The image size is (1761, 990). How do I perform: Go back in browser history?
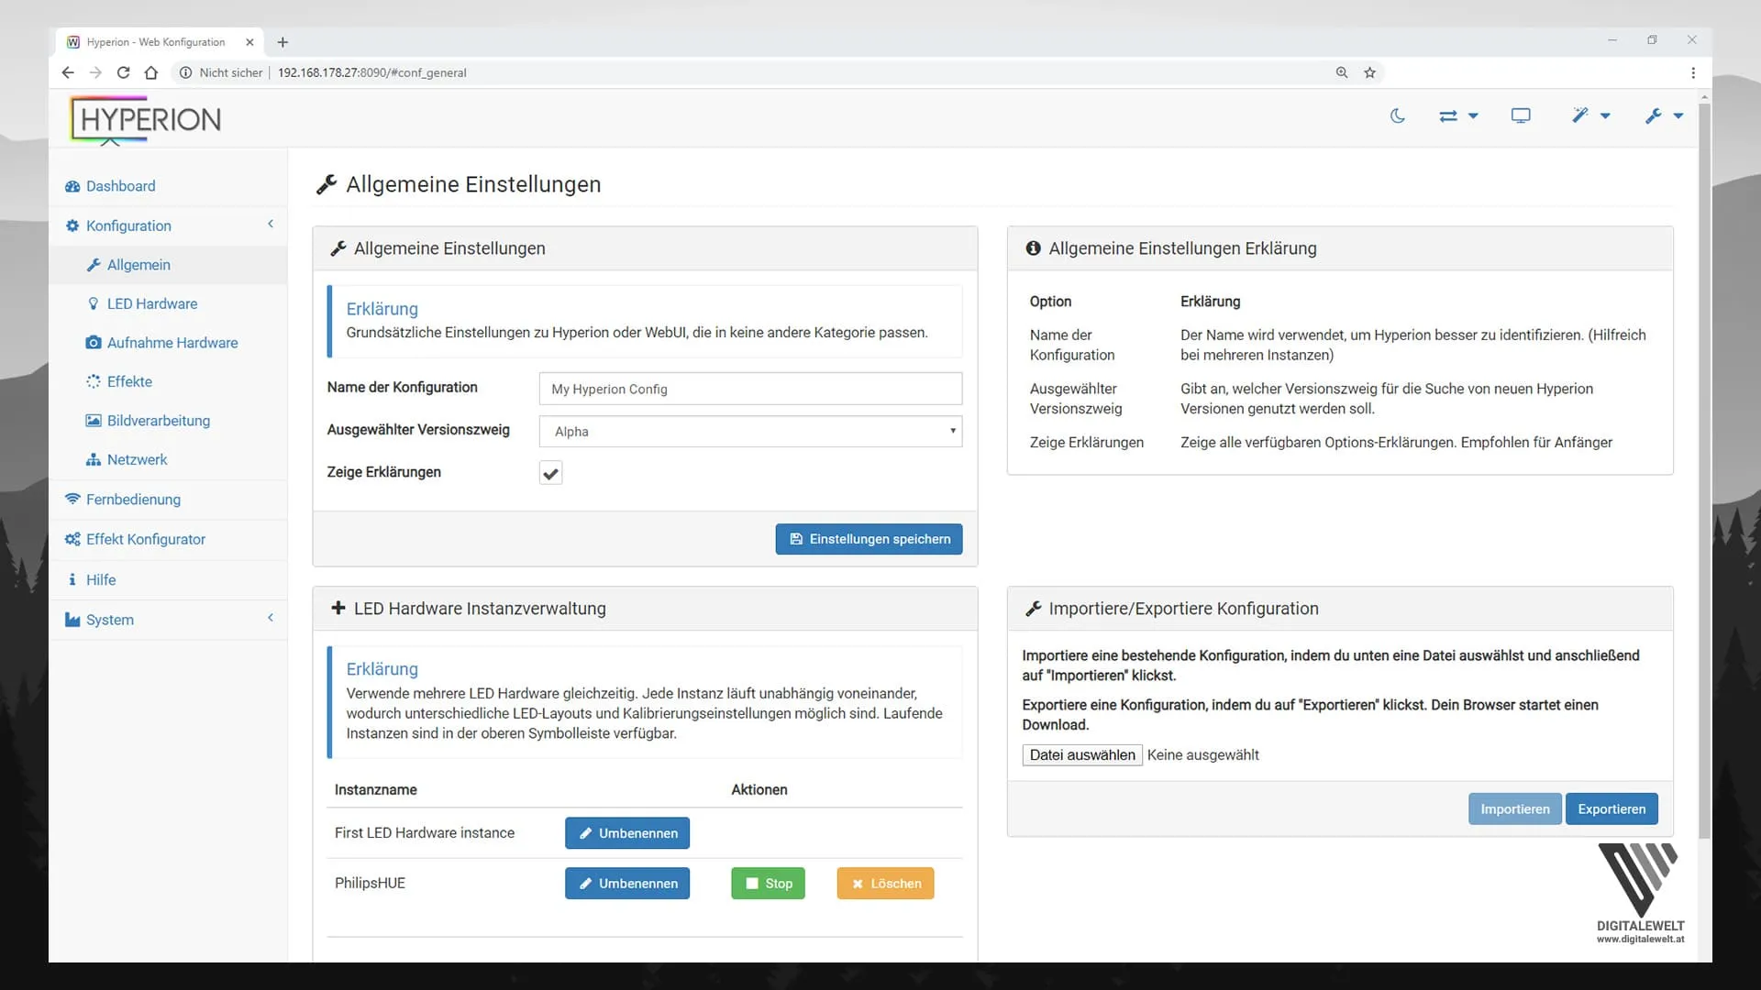pyautogui.click(x=68, y=72)
